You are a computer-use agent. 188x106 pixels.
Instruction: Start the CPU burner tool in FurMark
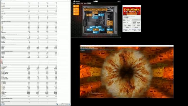click(127, 27)
